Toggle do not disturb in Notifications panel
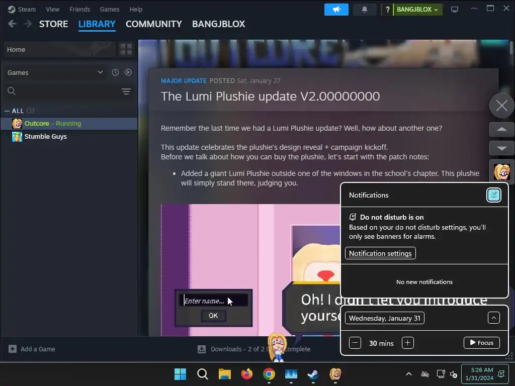515x386 pixels. click(x=493, y=195)
